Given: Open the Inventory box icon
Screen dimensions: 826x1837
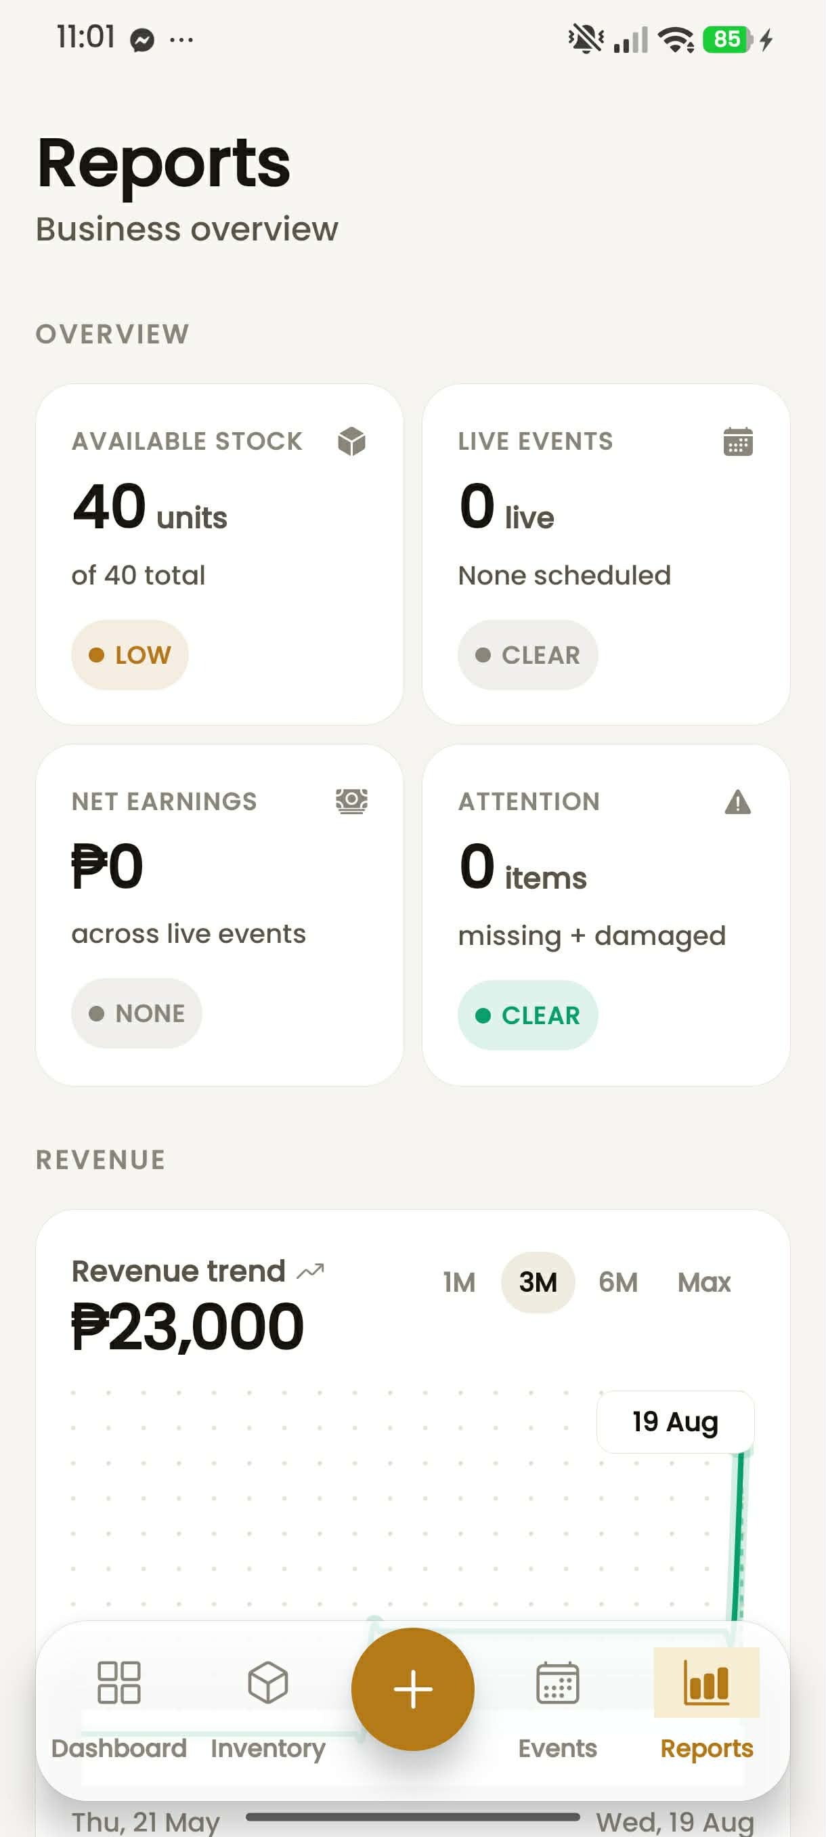Looking at the screenshot, I should coord(268,1683).
